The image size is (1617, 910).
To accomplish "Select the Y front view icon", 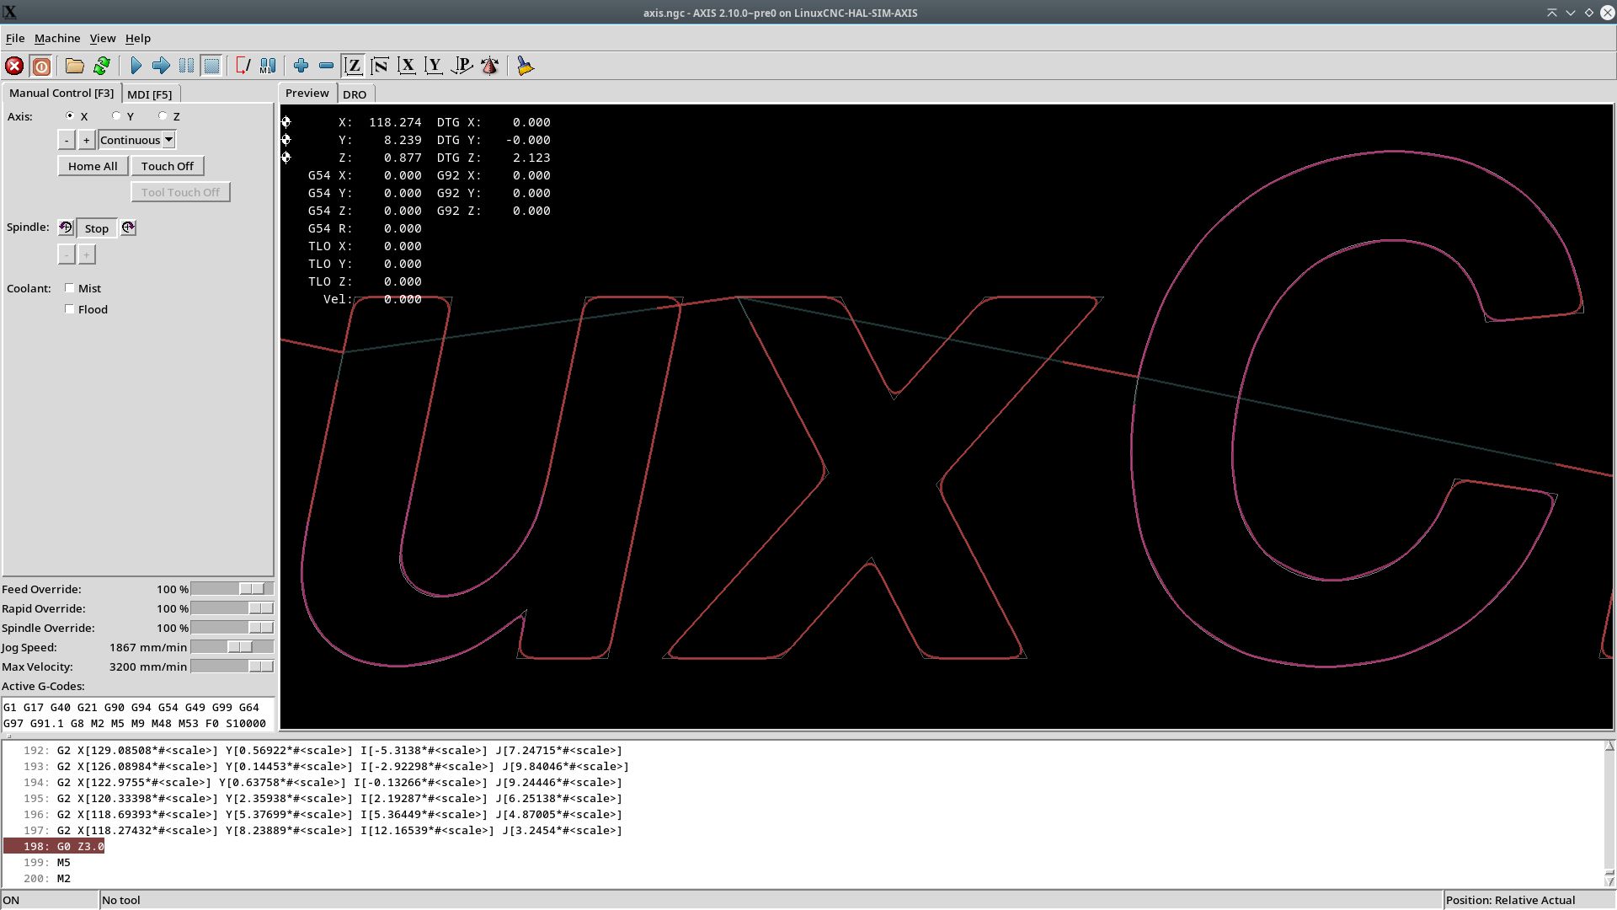I will click(434, 66).
